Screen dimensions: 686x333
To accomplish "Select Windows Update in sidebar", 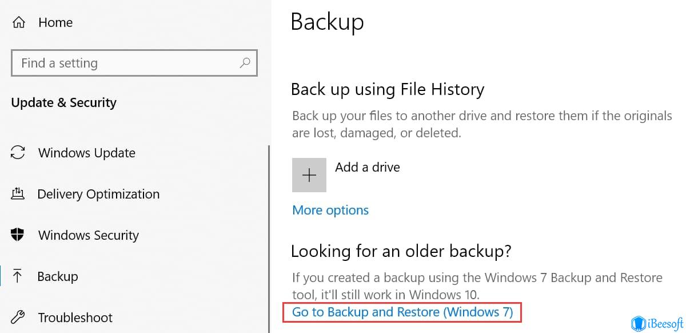I will [x=87, y=153].
